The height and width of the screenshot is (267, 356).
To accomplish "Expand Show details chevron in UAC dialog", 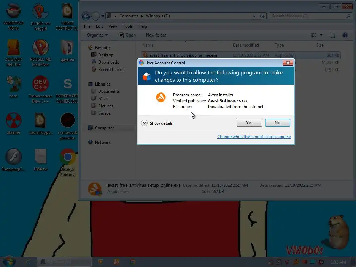I will click(x=144, y=123).
